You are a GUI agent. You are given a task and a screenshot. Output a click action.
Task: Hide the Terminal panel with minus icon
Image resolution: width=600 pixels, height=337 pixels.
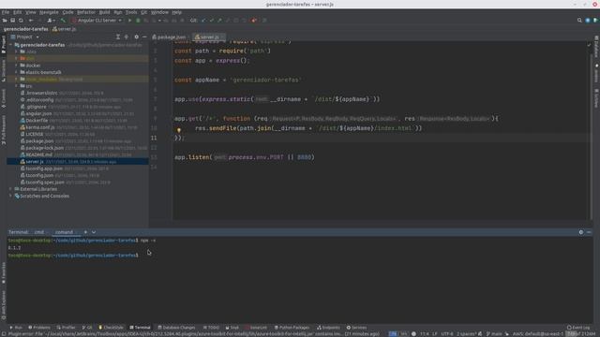pyautogui.click(x=589, y=232)
